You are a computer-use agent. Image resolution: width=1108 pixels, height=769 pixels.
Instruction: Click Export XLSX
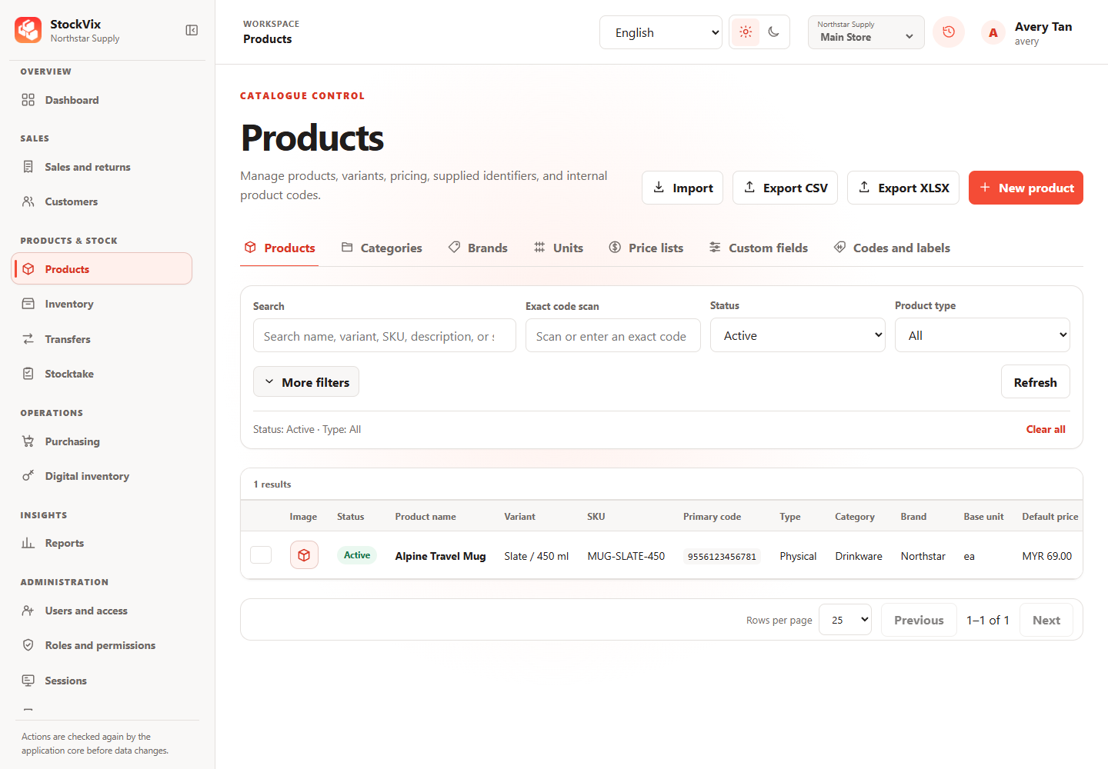903,188
